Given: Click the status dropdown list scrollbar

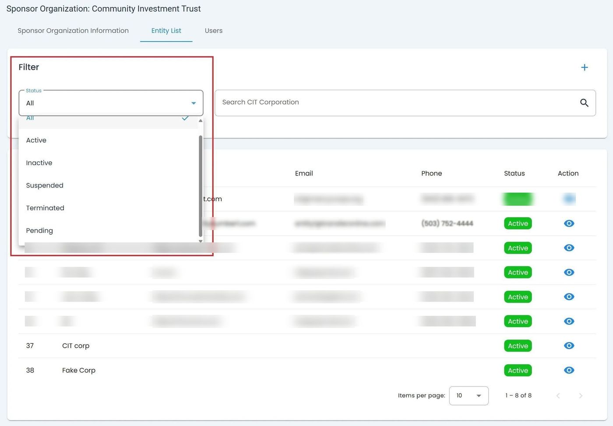Looking at the screenshot, I should (x=201, y=184).
